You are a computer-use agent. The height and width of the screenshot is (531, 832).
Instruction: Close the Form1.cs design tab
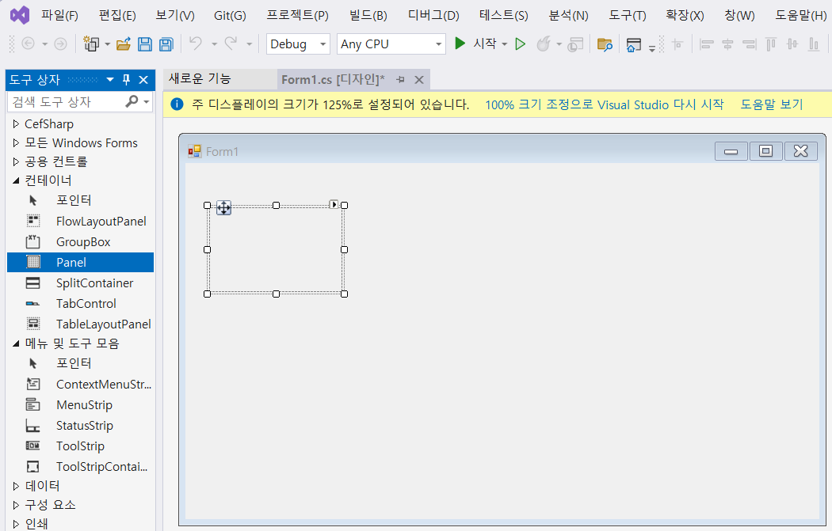coord(419,79)
